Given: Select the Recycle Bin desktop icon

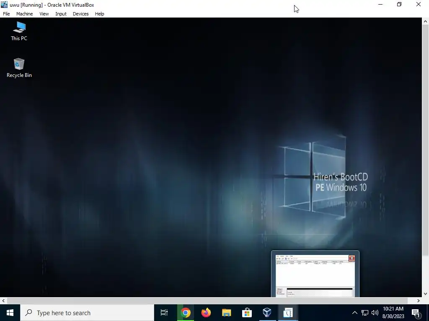Looking at the screenshot, I should click(x=19, y=68).
